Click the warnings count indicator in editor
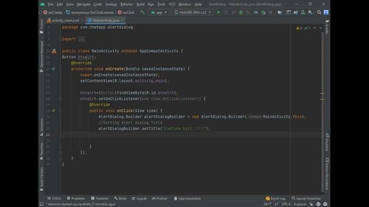 tap(299, 28)
